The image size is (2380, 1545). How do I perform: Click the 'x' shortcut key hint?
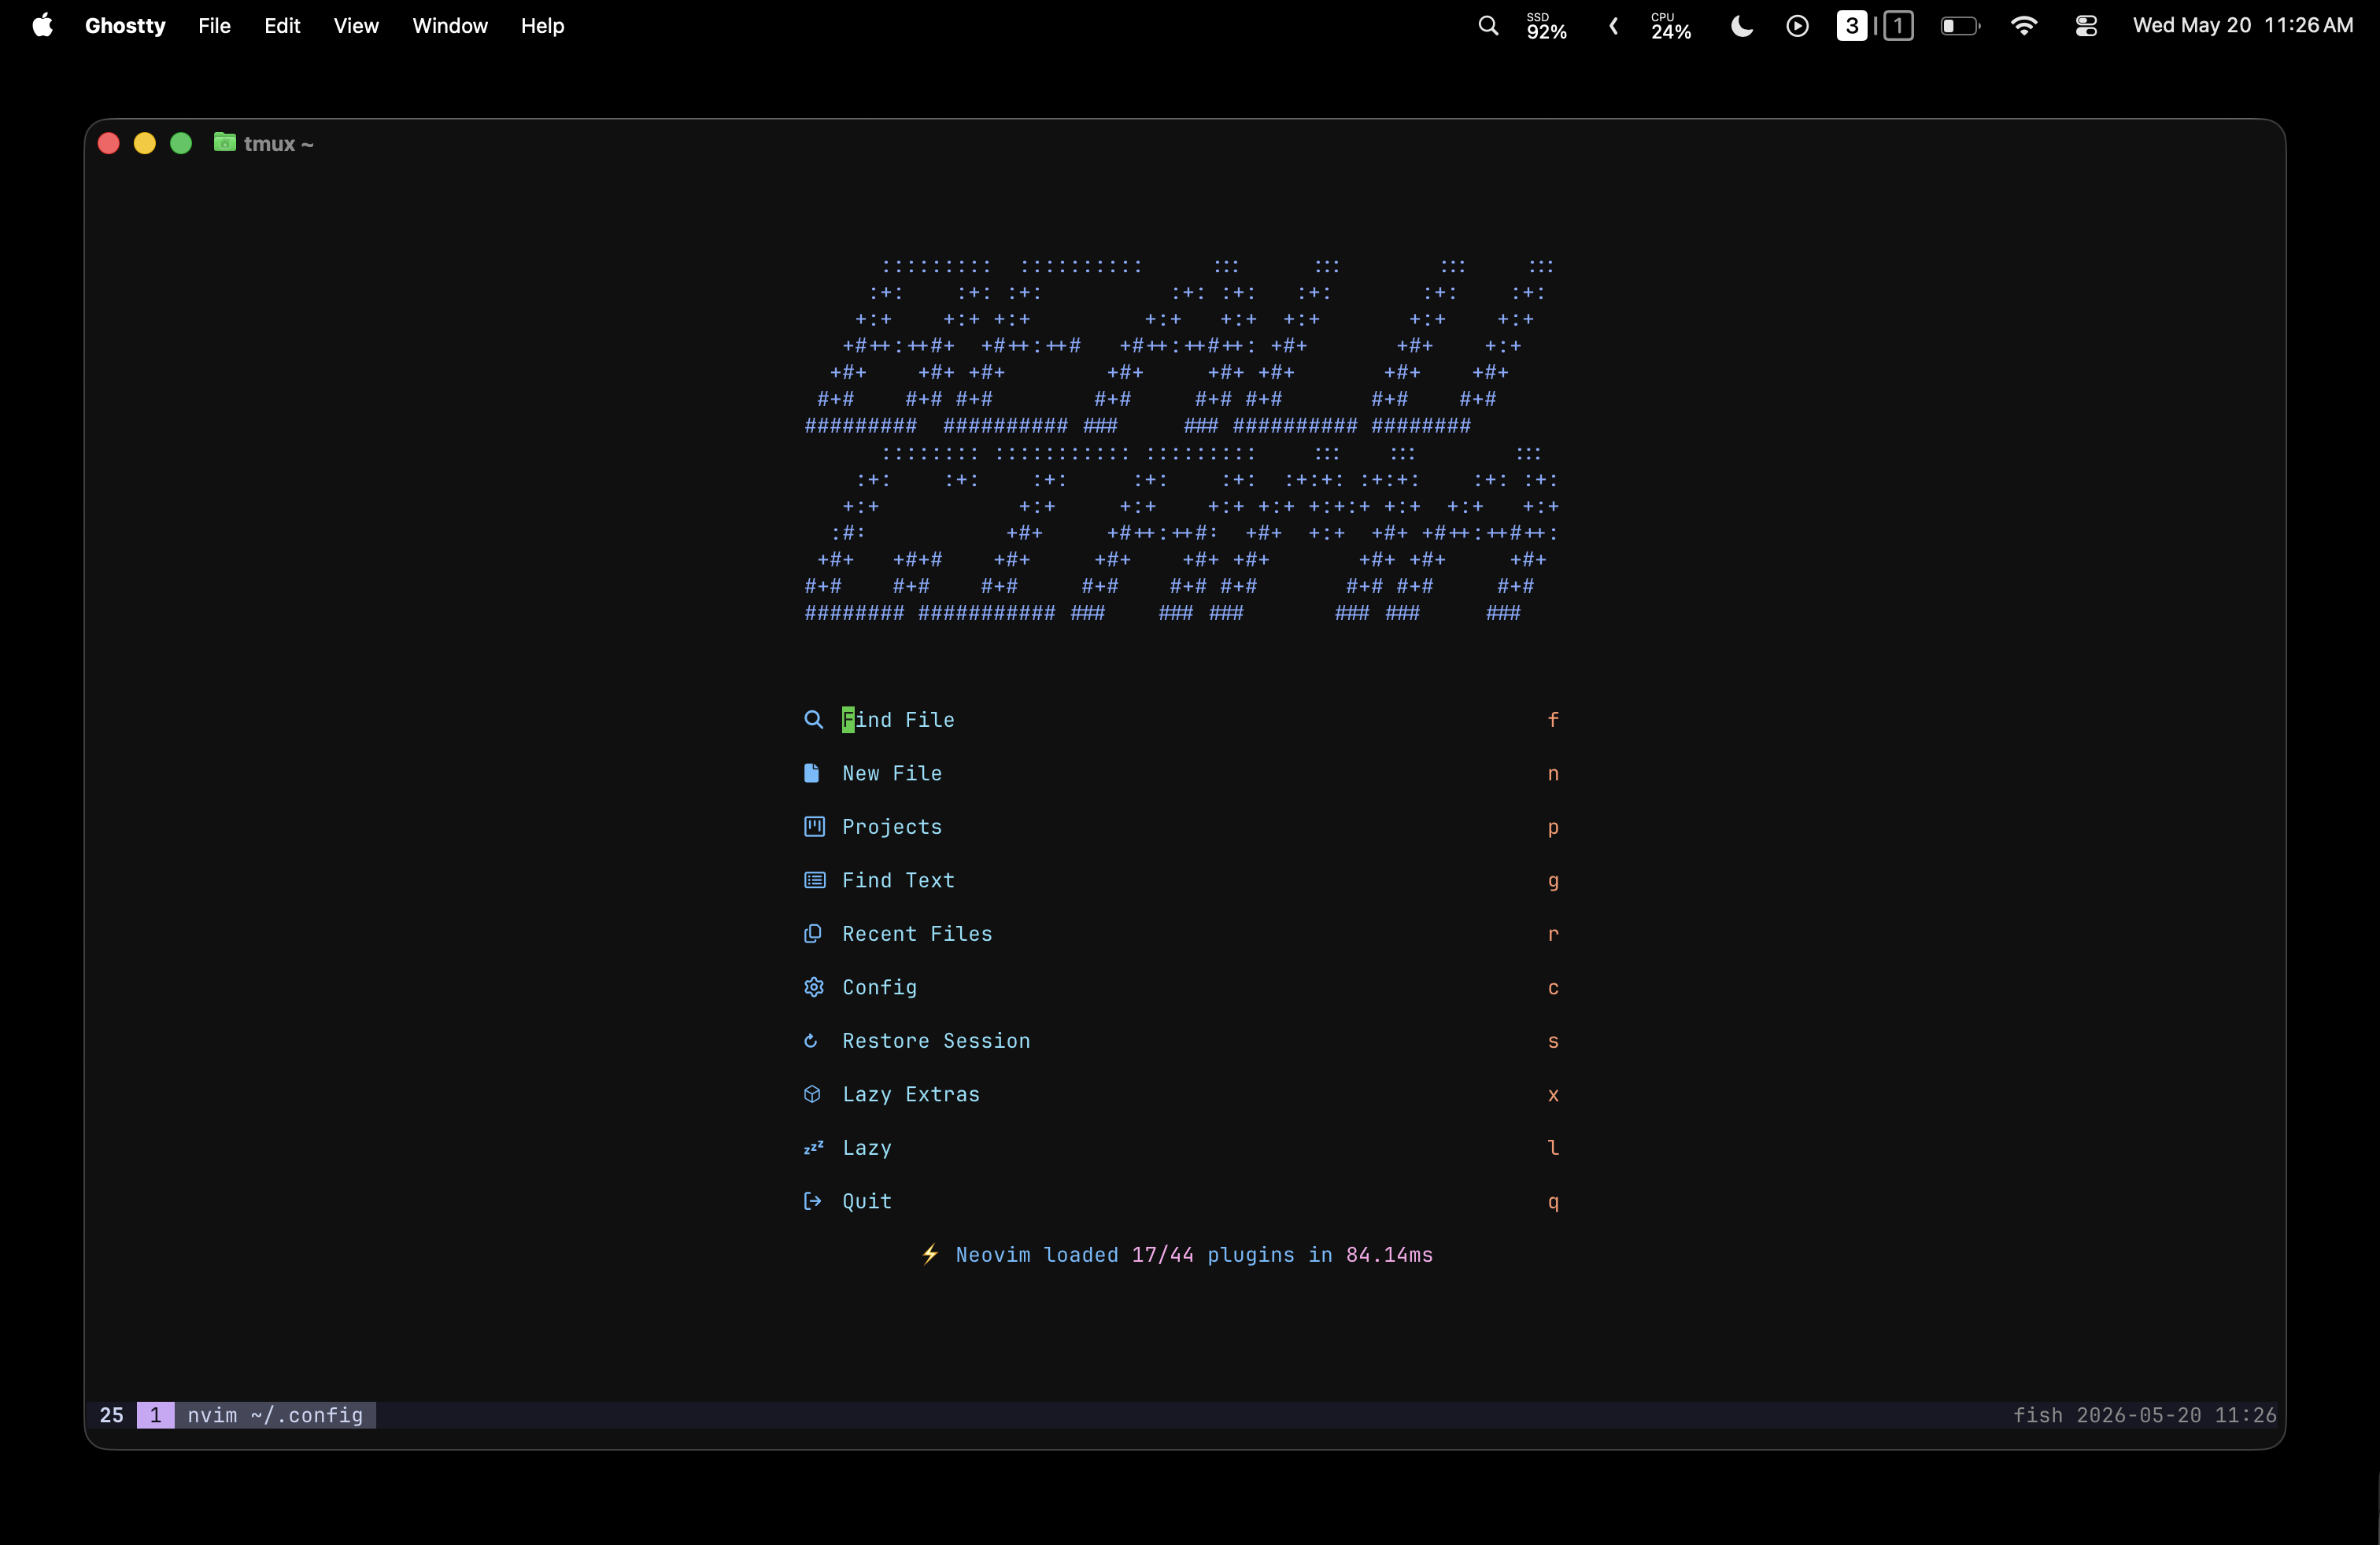click(1553, 1095)
